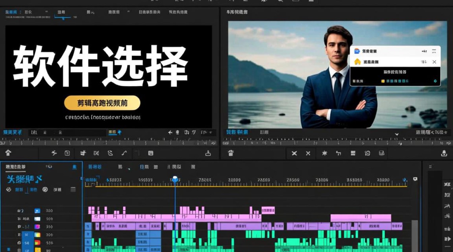
Task: Select the wide blue clip in the timeline's bottom tracks
Action: pos(148,243)
